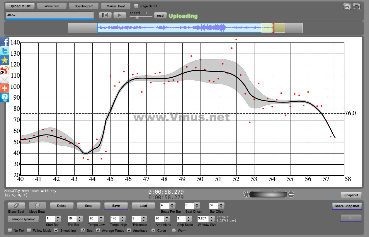Click the Share Snapshot button
369x237 pixels.
pos(347,206)
